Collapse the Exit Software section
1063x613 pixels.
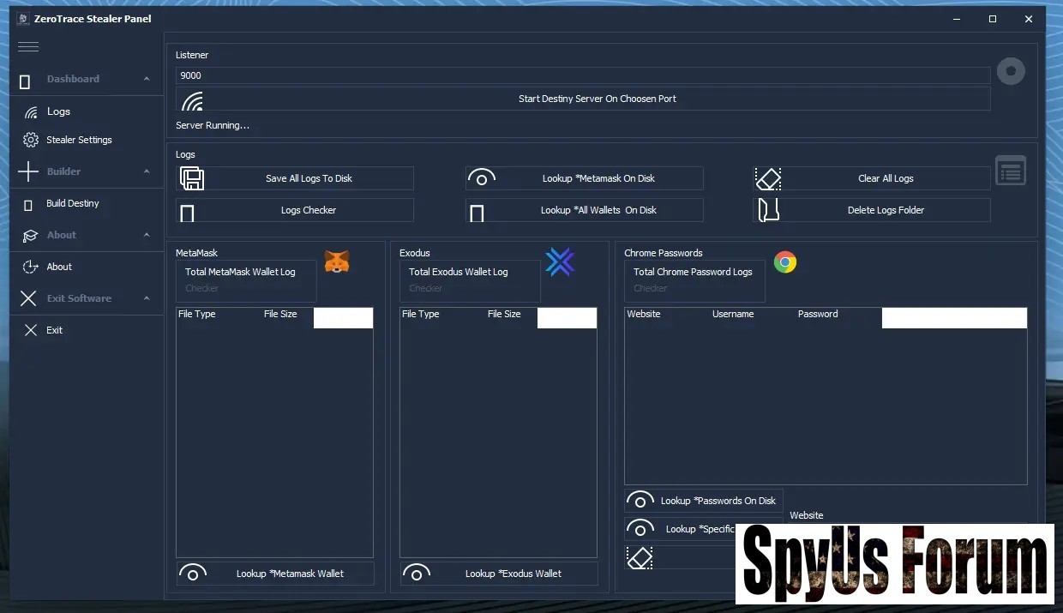(147, 298)
